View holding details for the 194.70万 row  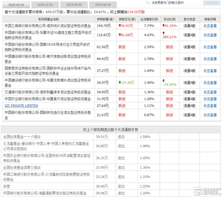[x=210, y=26]
